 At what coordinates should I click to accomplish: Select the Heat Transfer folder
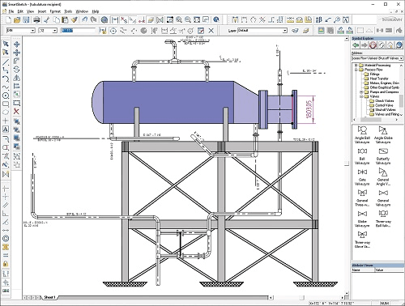click(x=379, y=79)
